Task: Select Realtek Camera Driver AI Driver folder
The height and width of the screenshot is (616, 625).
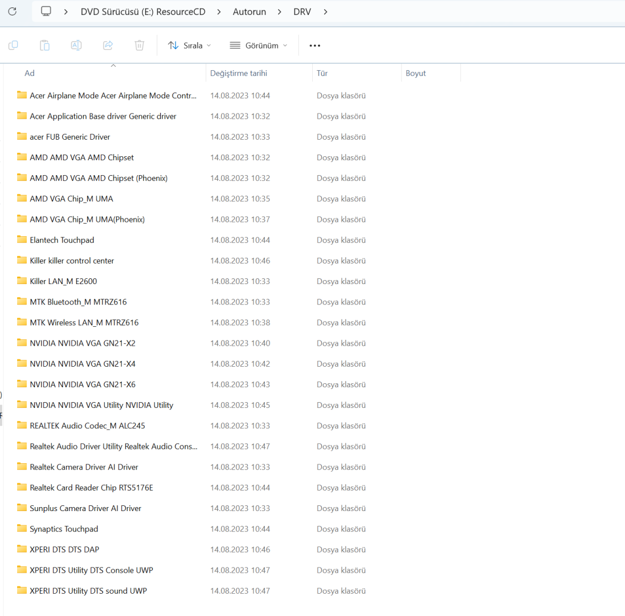Action: point(84,467)
